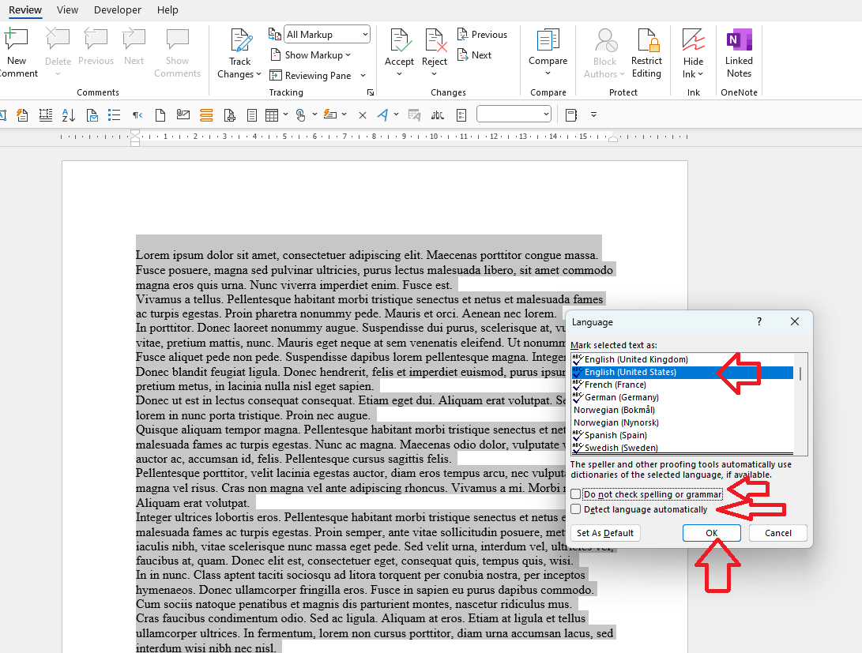Image resolution: width=862 pixels, height=653 pixels.
Task: Open Accept options dropdown arrow
Action: coord(400,74)
